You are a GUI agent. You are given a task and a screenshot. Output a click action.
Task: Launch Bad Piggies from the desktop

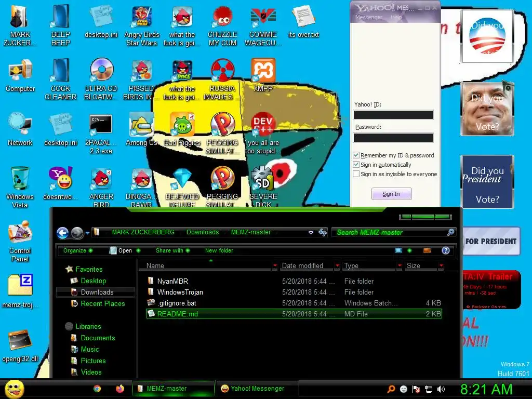[182, 129]
